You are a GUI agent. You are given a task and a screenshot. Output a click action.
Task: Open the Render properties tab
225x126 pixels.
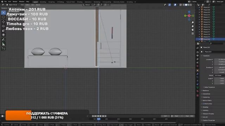tap(198, 52)
